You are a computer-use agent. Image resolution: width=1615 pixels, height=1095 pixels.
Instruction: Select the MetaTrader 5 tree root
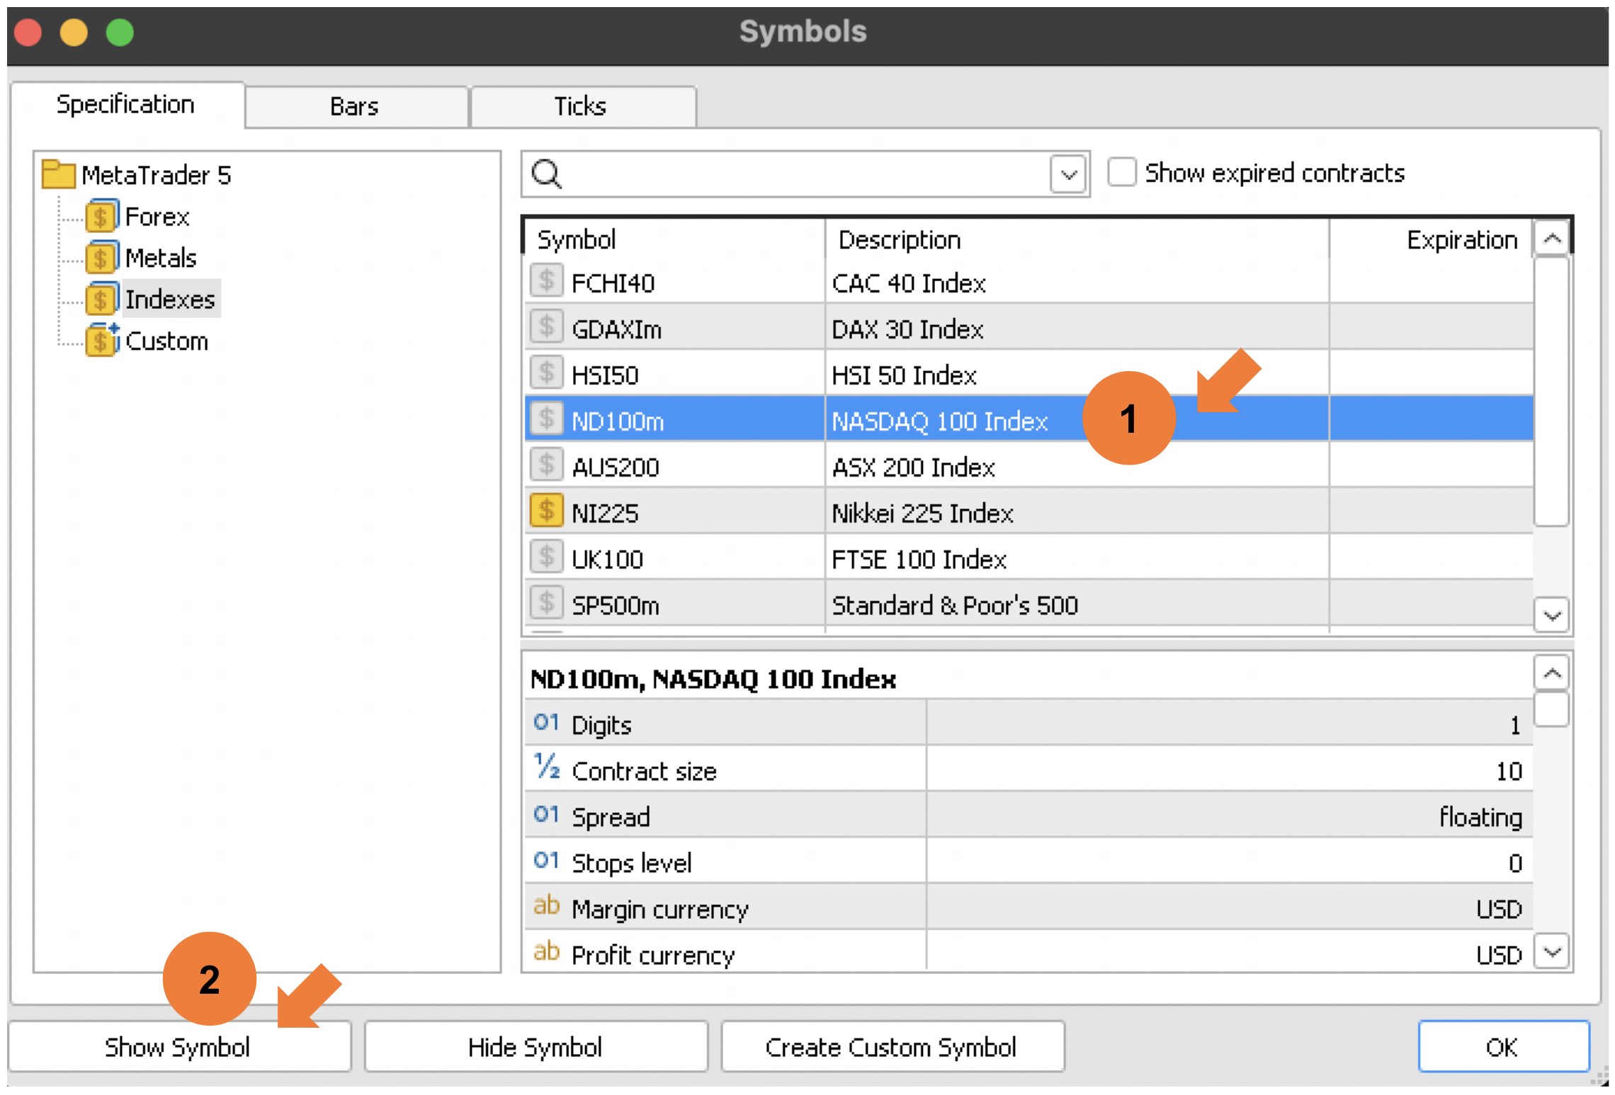tap(157, 175)
